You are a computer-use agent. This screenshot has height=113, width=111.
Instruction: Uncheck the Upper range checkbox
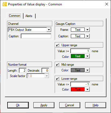pos(57,45)
